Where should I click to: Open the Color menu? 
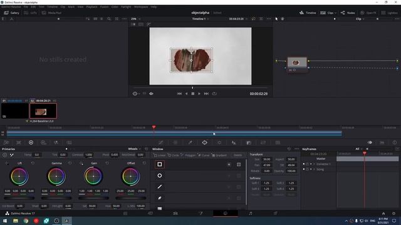coord(115,7)
